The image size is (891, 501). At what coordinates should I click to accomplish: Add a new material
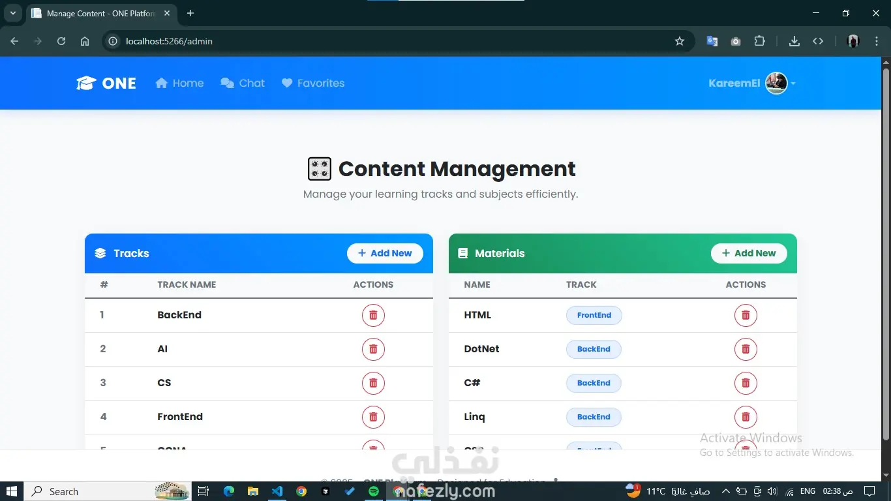click(749, 253)
